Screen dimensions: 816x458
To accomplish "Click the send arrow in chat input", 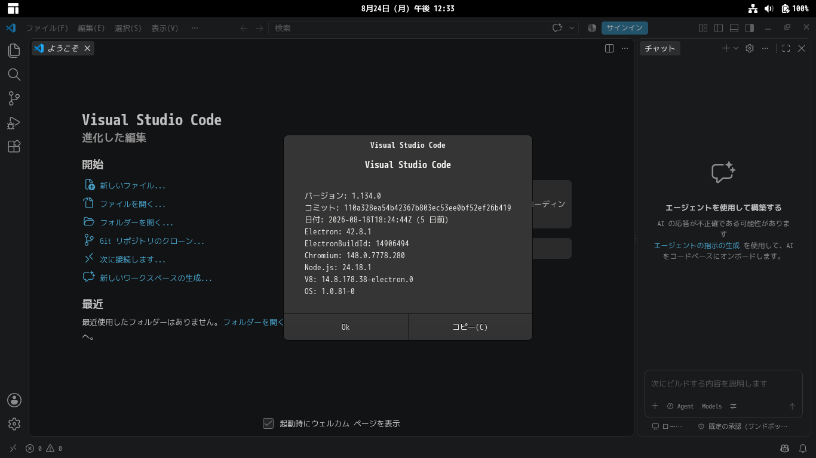I will coord(792,406).
